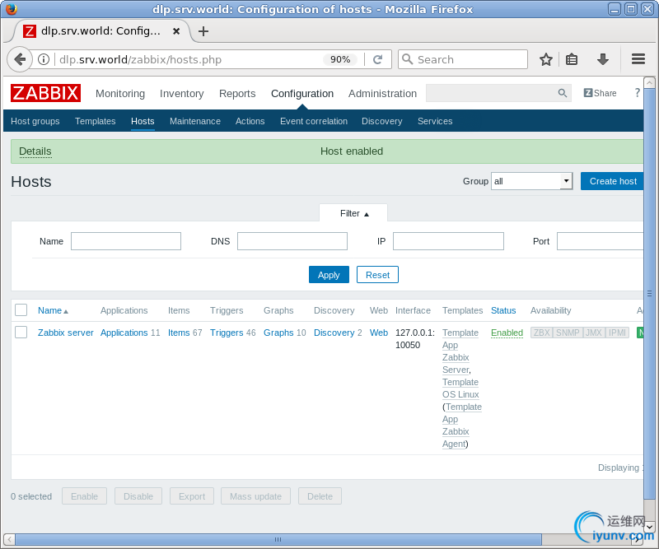This screenshot has height=549, width=659.
Task: Go to Templates submenu
Action: tap(96, 121)
